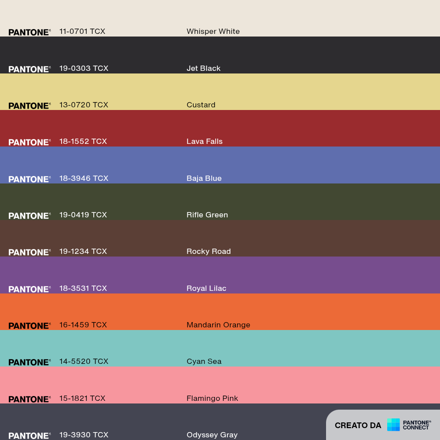440x440 pixels.
Task: Select the Cyan Sea teal swatch
Action: [x=220, y=348]
